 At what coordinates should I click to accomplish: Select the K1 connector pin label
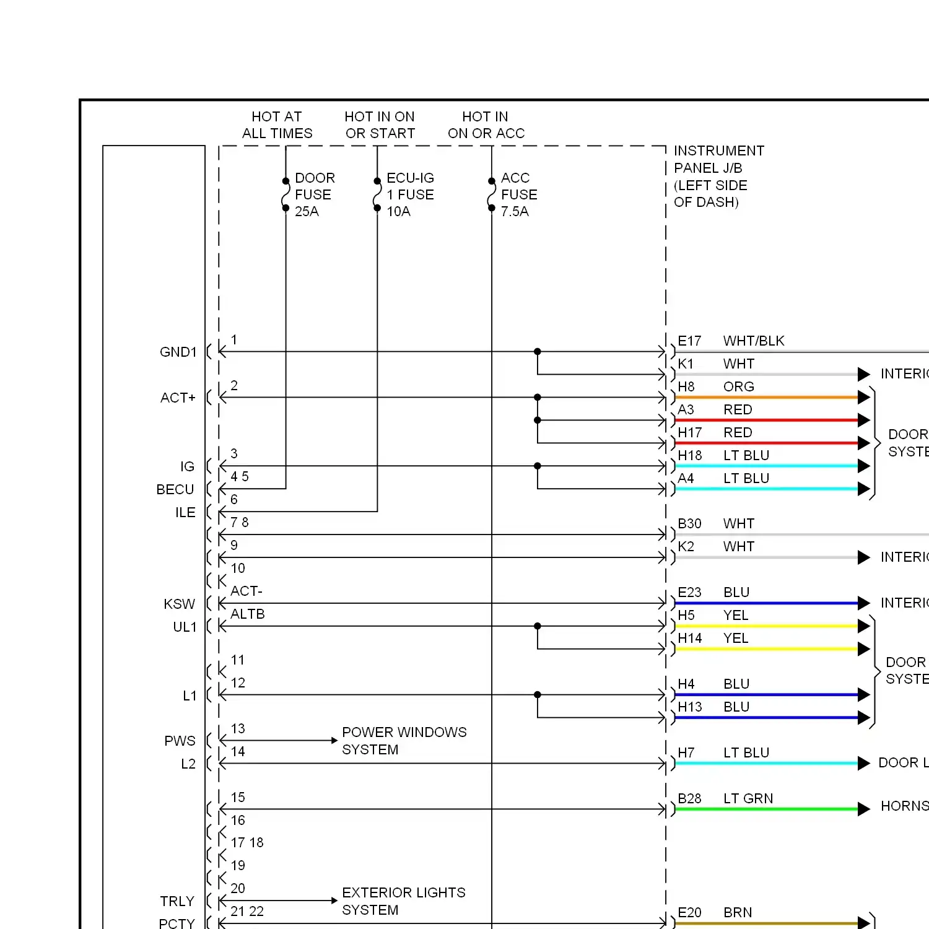[686, 364]
